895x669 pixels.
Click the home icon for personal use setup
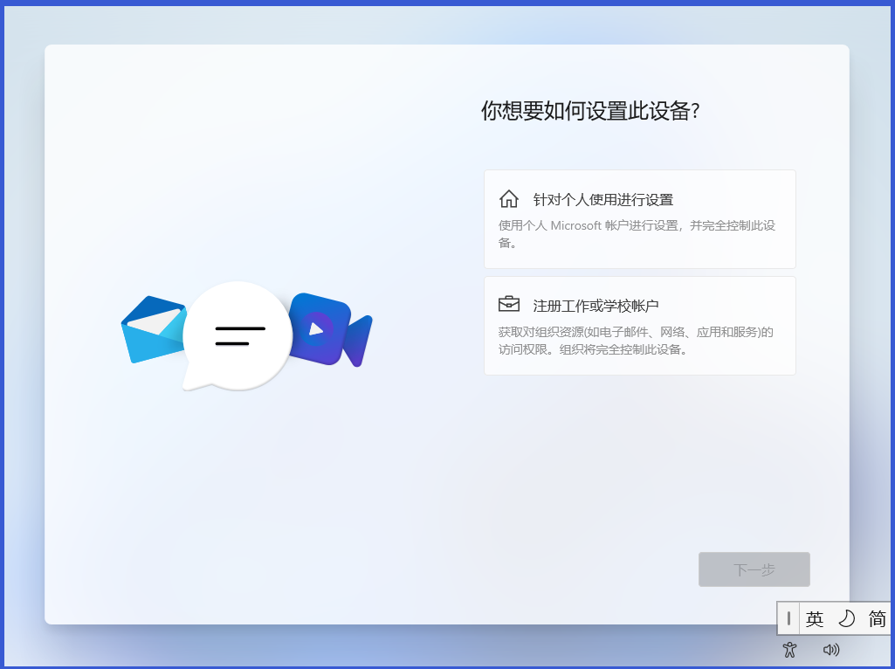[x=510, y=199]
